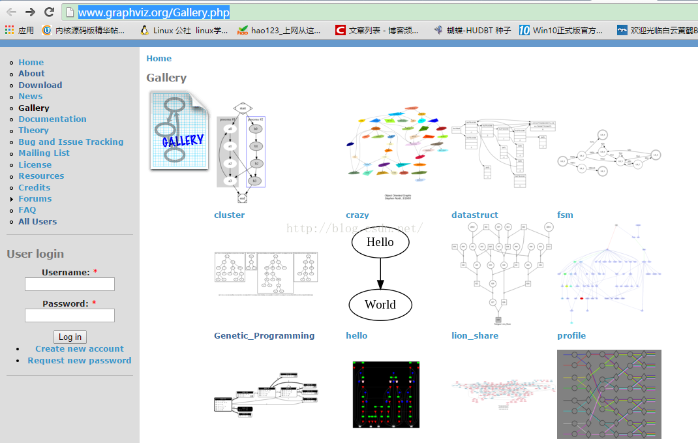The height and width of the screenshot is (443, 698).
Task: Open the cluster graph thumbnail
Action: (x=241, y=152)
